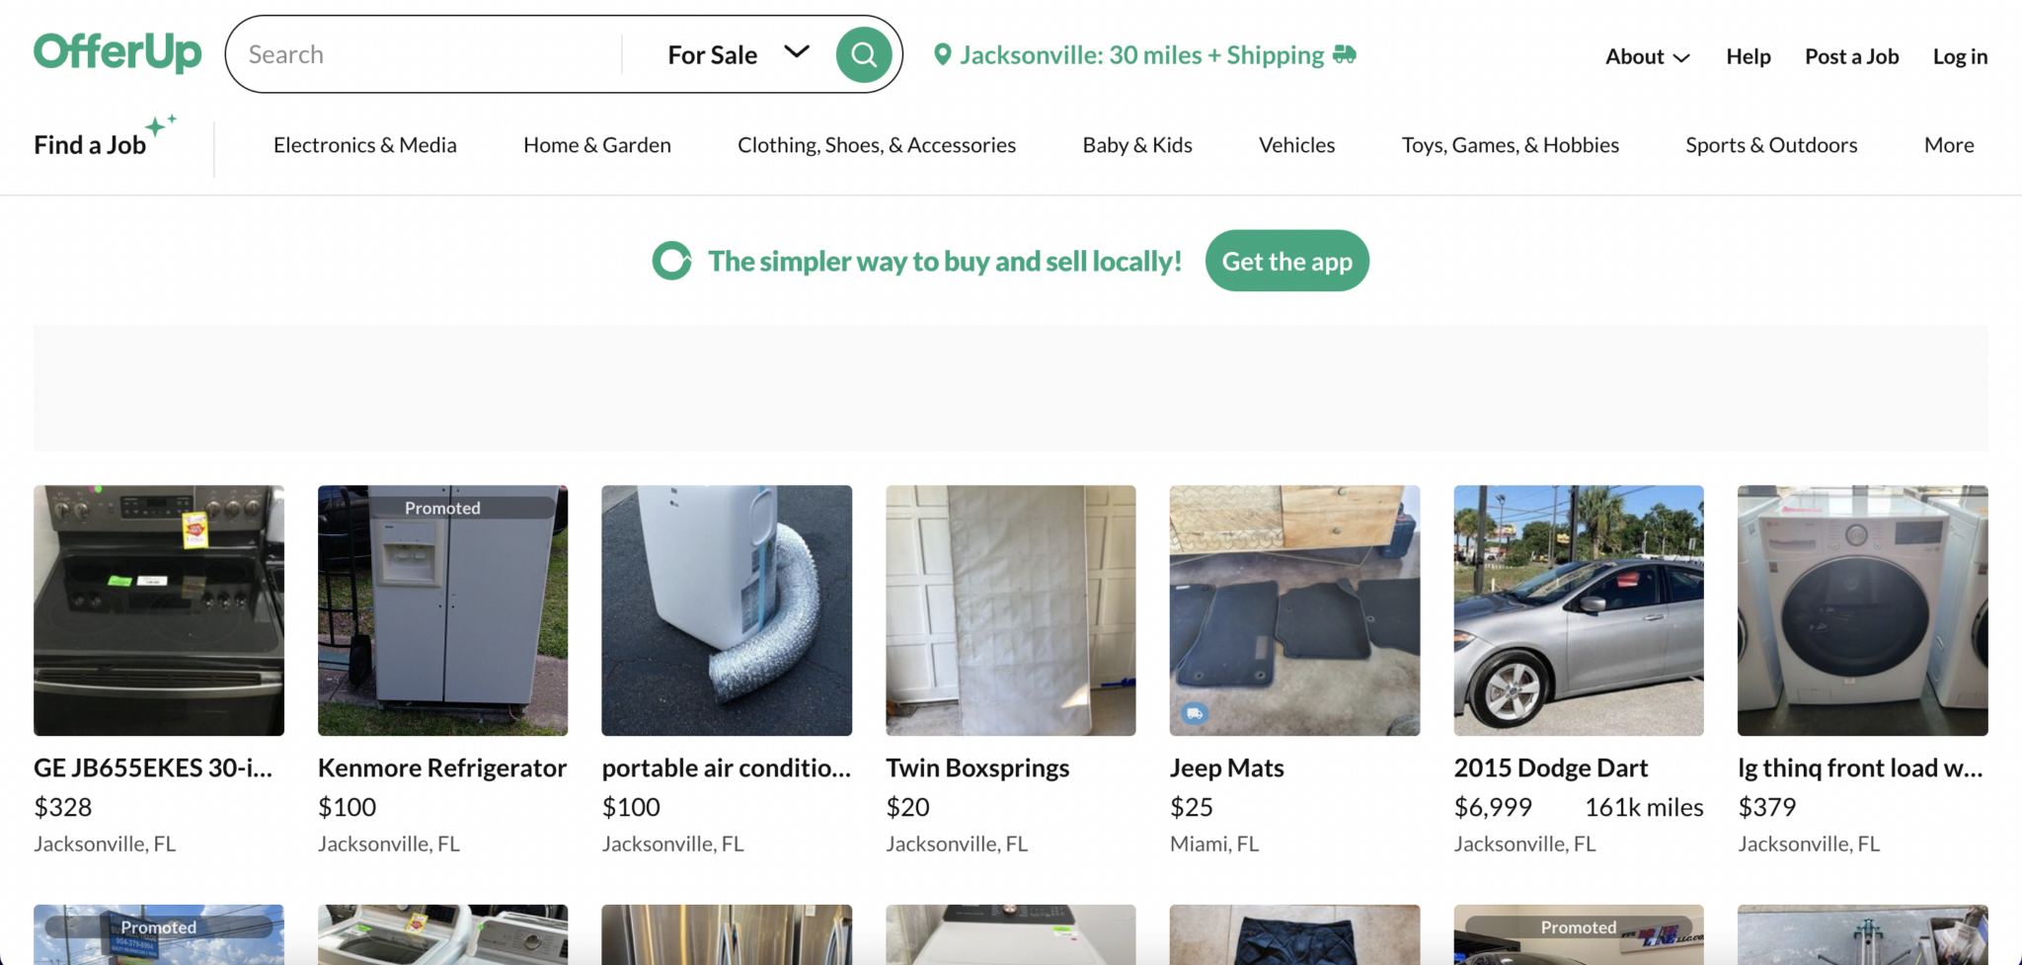Click the sparkles icon next to Find a Job
This screenshot has height=965, width=2022.
161,125
